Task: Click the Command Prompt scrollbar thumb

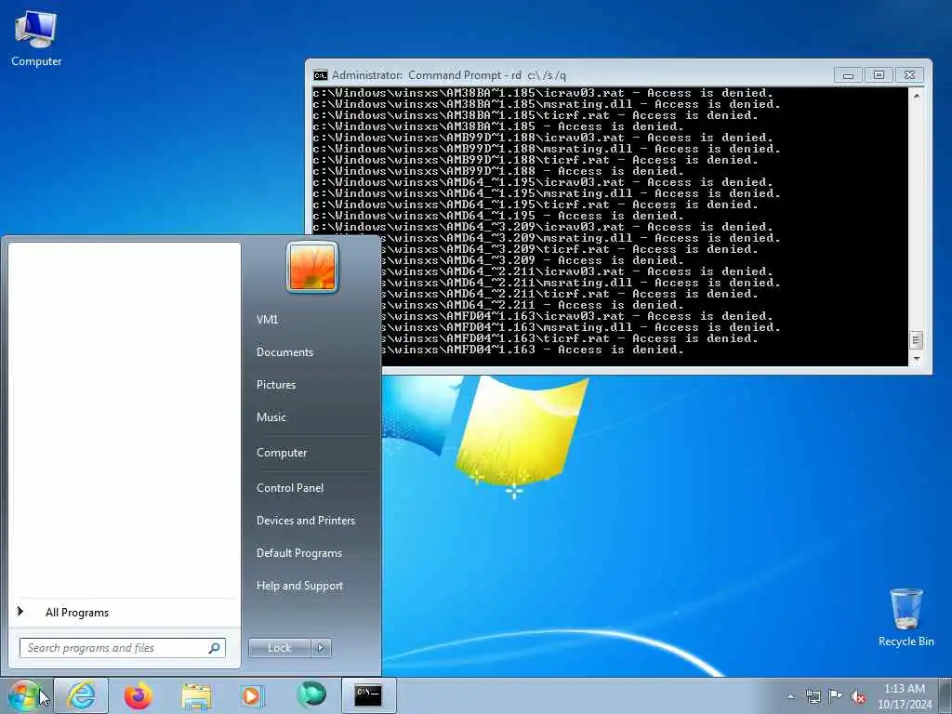Action: click(x=916, y=340)
